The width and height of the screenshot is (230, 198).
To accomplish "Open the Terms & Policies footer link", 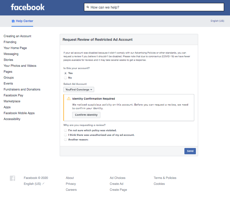I will click(165, 178).
